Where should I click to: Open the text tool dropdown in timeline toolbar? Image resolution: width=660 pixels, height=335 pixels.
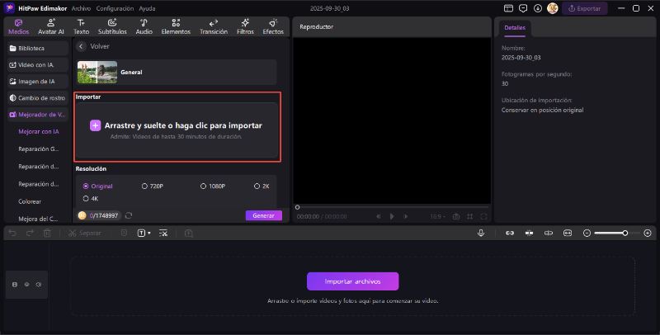coord(144,234)
